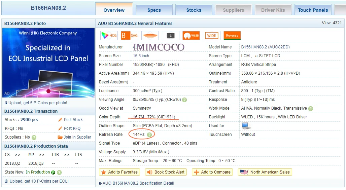Click the North American Sales button
346x190 pixels.
tap(265, 172)
